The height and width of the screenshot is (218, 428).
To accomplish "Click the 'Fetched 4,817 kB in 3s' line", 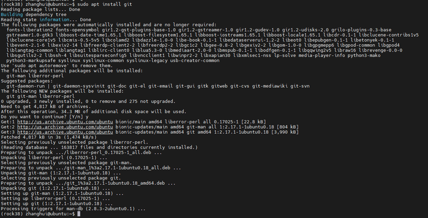I will click(49, 137).
